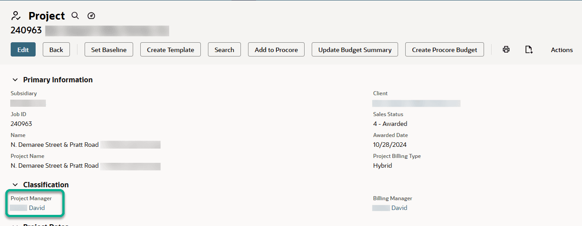Viewport: 582px width, 226px height.
Task: Click the project record person icon
Action: coord(16,16)
